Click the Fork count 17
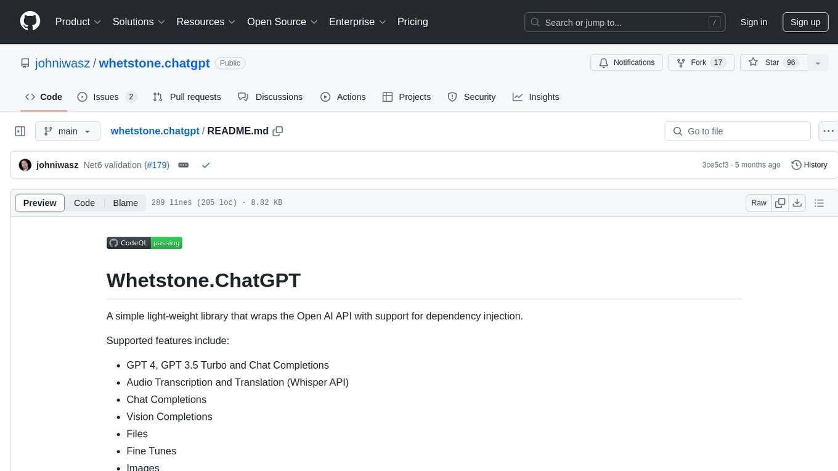Viewport: 838px width, 471px height. click(x=717, y=63)
